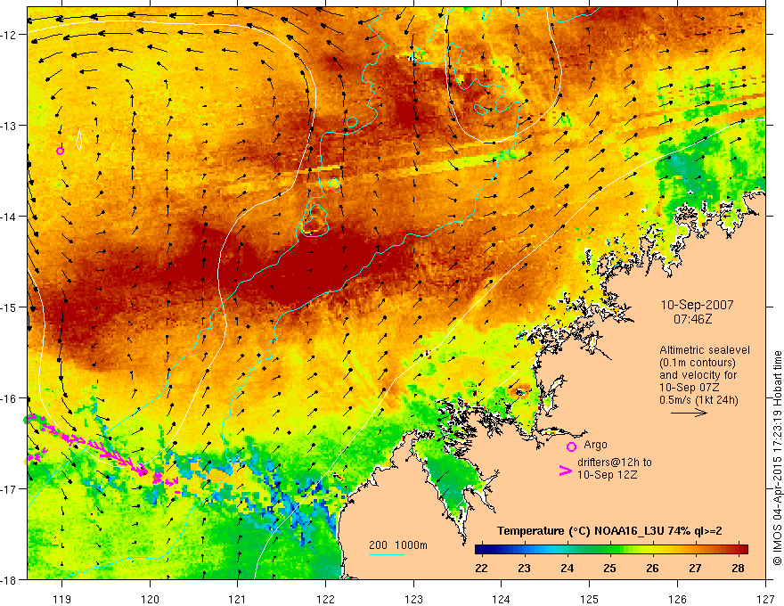Click the '10-Sep 07Z' velocity time text
The height and width of the screenshot is (606, 784).
[689, 388]
